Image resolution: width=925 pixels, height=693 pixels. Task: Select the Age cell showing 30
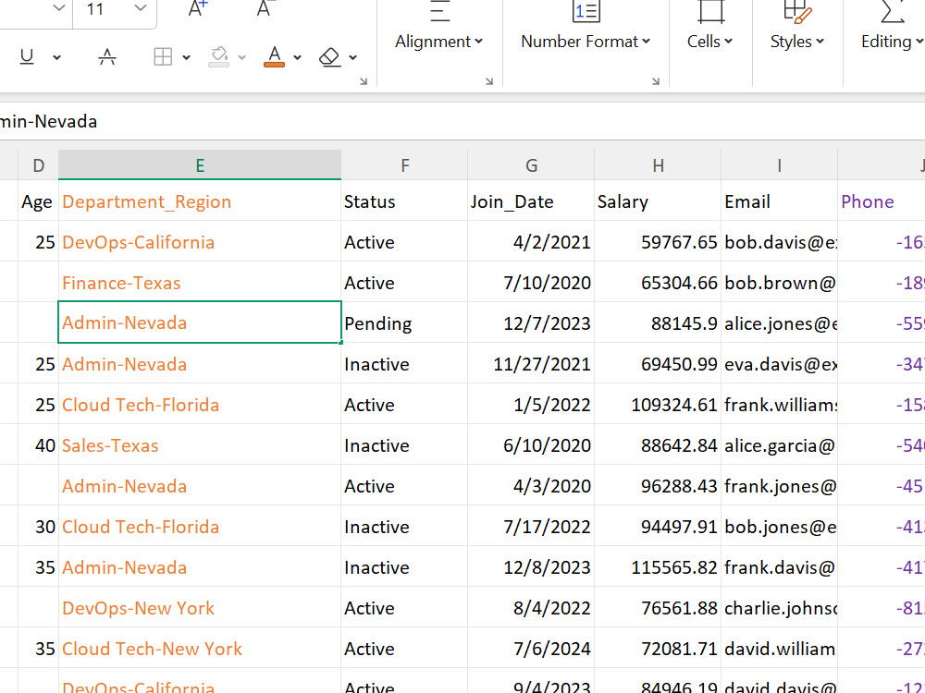[x=38, y=527]
